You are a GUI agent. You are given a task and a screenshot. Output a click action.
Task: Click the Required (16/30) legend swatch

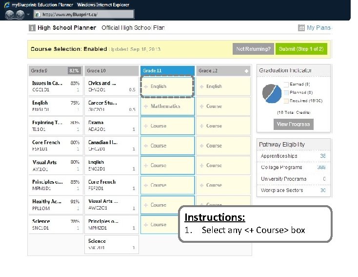pyautogui.click(x=286, y=101)
